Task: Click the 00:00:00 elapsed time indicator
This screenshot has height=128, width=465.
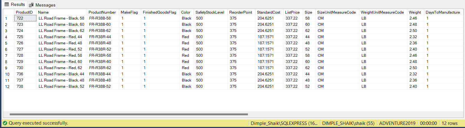Action: [428, 123]
